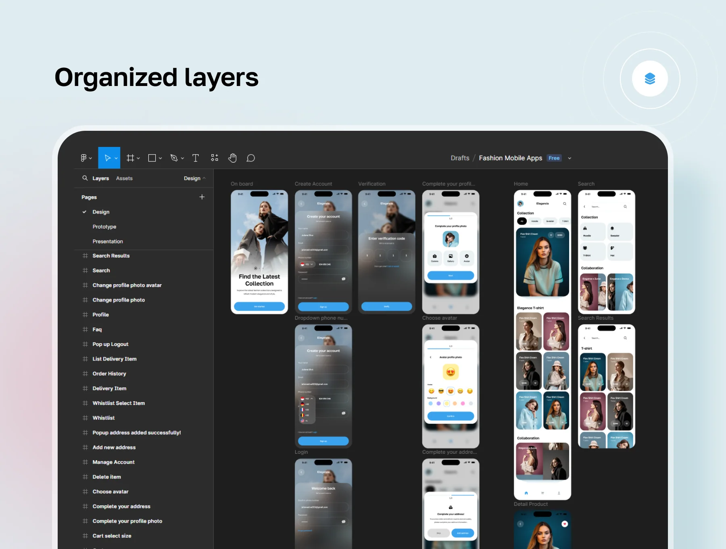
Task: Click frame icon beside Choose avatar
Action: (x=85, y=492)
